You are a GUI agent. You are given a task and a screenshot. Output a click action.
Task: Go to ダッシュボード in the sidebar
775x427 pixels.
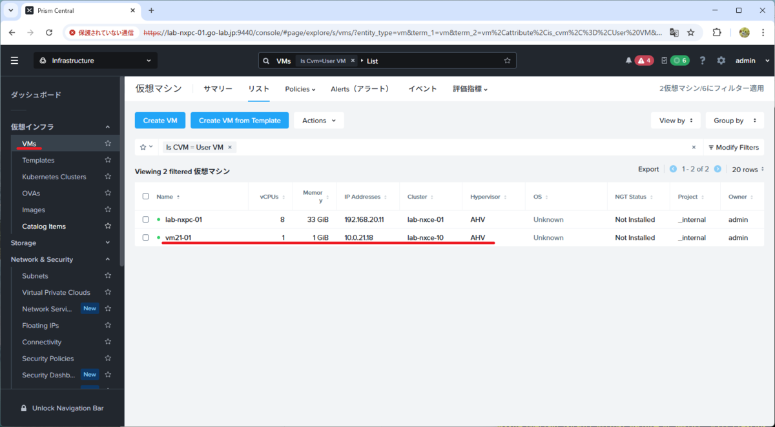pos(36,95)
